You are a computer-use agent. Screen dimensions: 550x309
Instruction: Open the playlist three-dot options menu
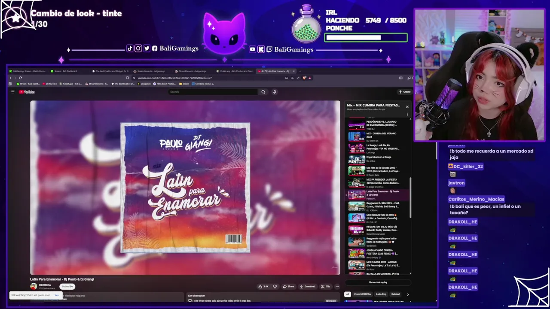click(x=407, y=114)
